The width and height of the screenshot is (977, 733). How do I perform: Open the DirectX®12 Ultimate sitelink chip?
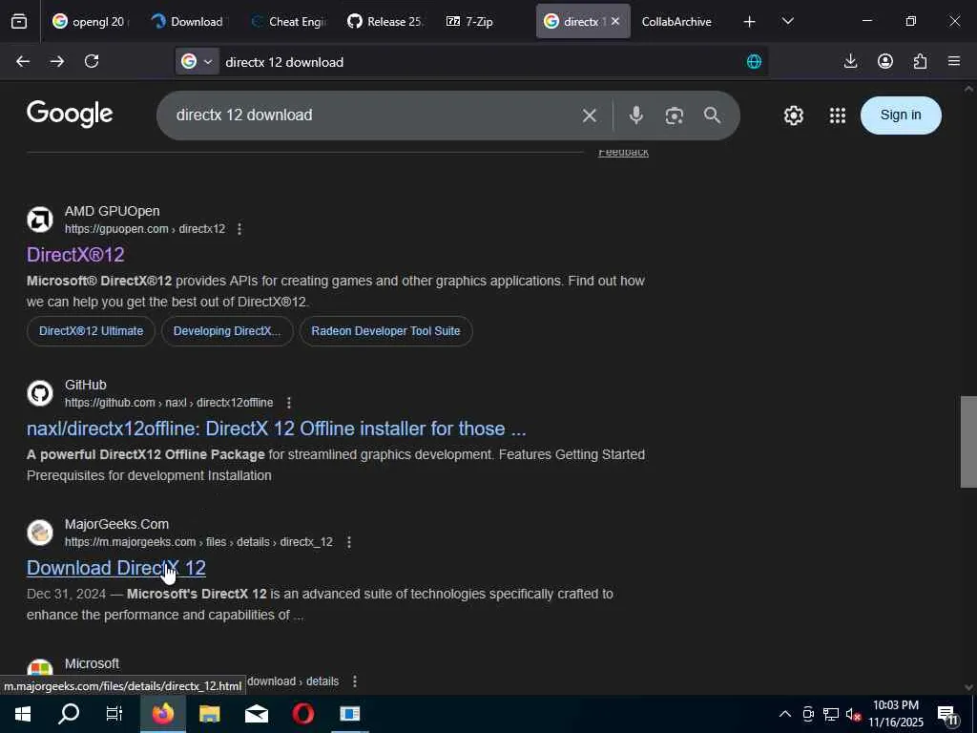(x=91, y=331)
